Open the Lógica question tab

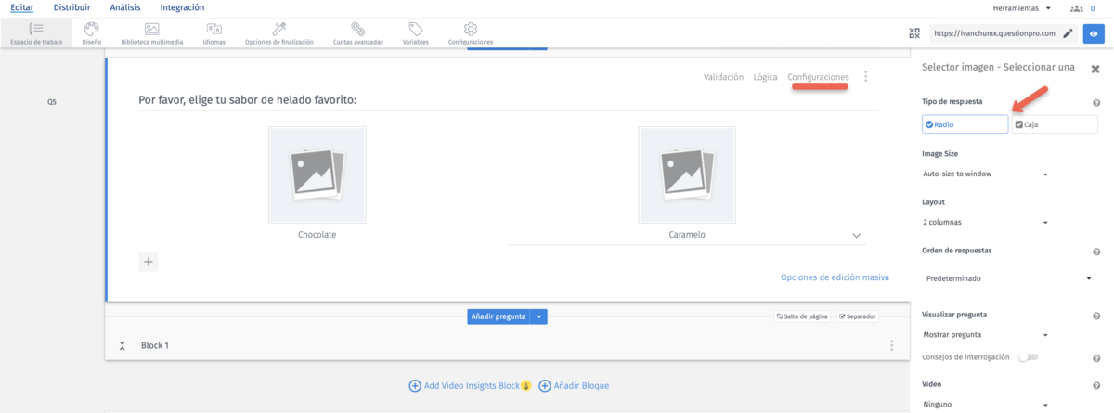766,77
